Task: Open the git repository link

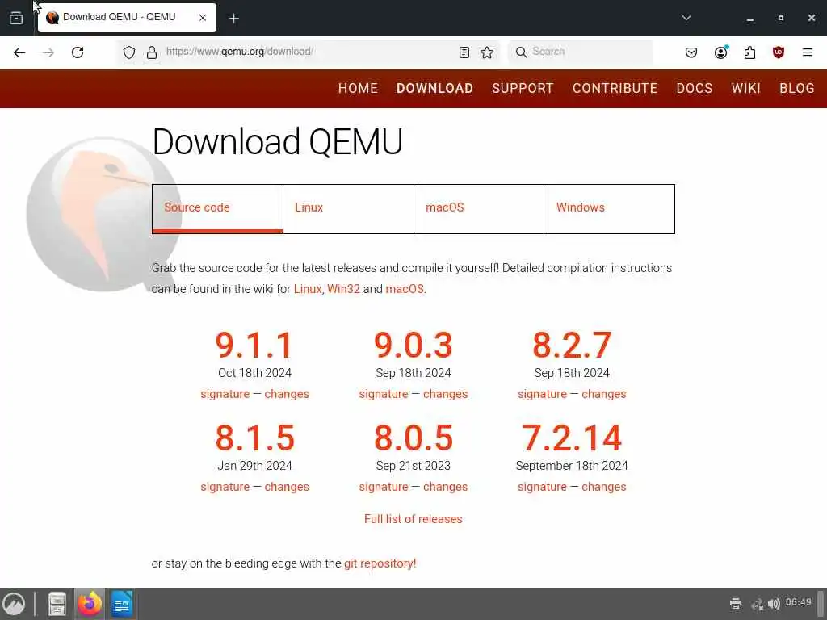Action: coord(380,563)
